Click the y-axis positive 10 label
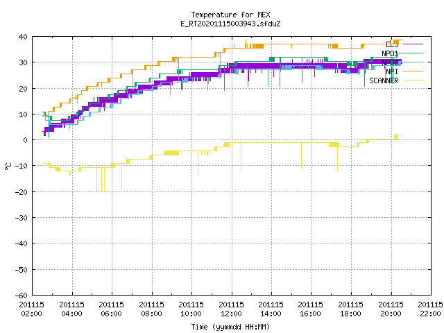Image resolution: width=444 pixels, height=333 pixels. click(x=23, y=114)
